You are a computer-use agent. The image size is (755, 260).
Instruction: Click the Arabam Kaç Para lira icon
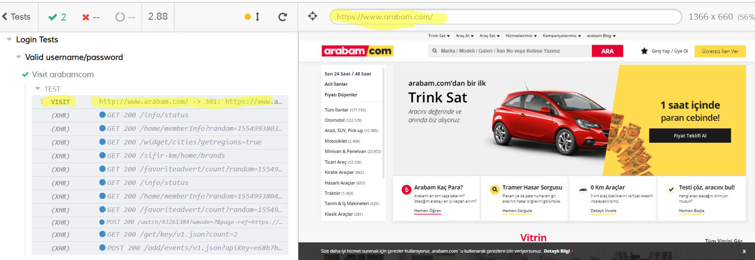[406, 189]
